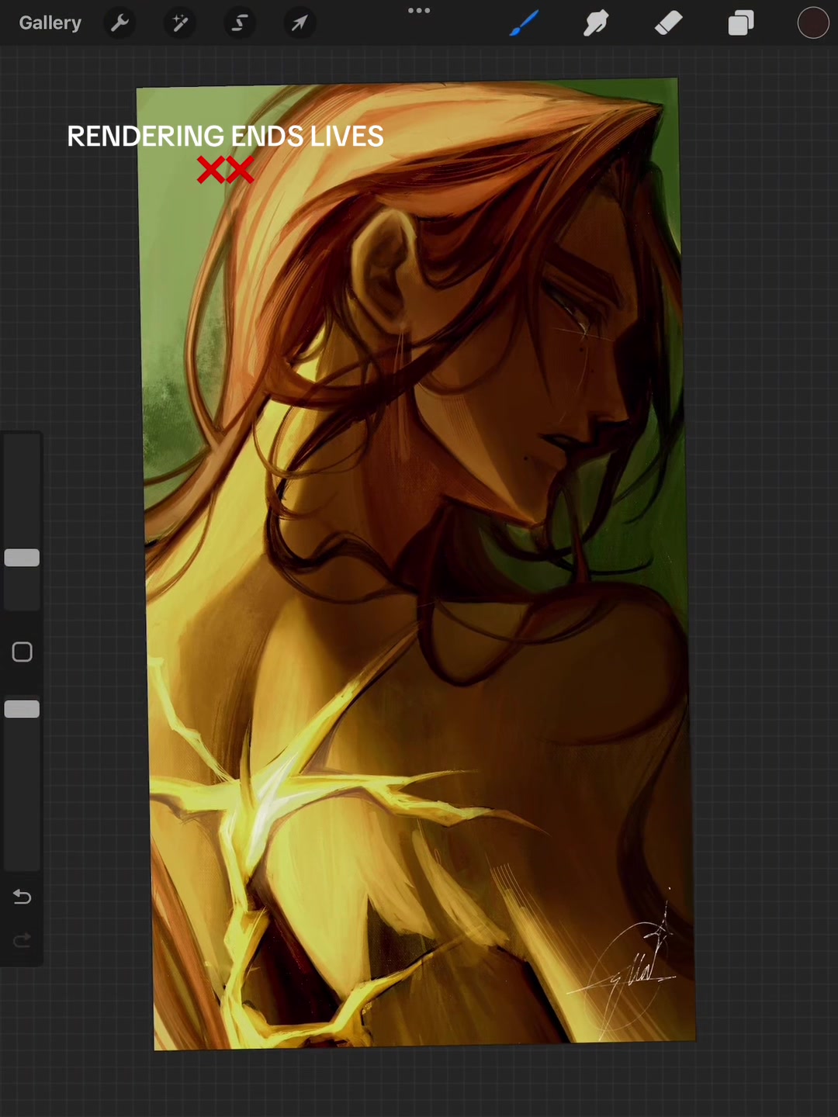Open the Actions wrench menu
This screenshot has height=1117, width=838.
(119, 23)
